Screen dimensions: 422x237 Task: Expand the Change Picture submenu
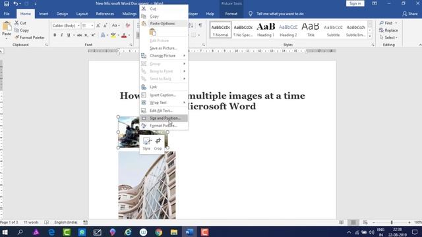click(164, 55)
